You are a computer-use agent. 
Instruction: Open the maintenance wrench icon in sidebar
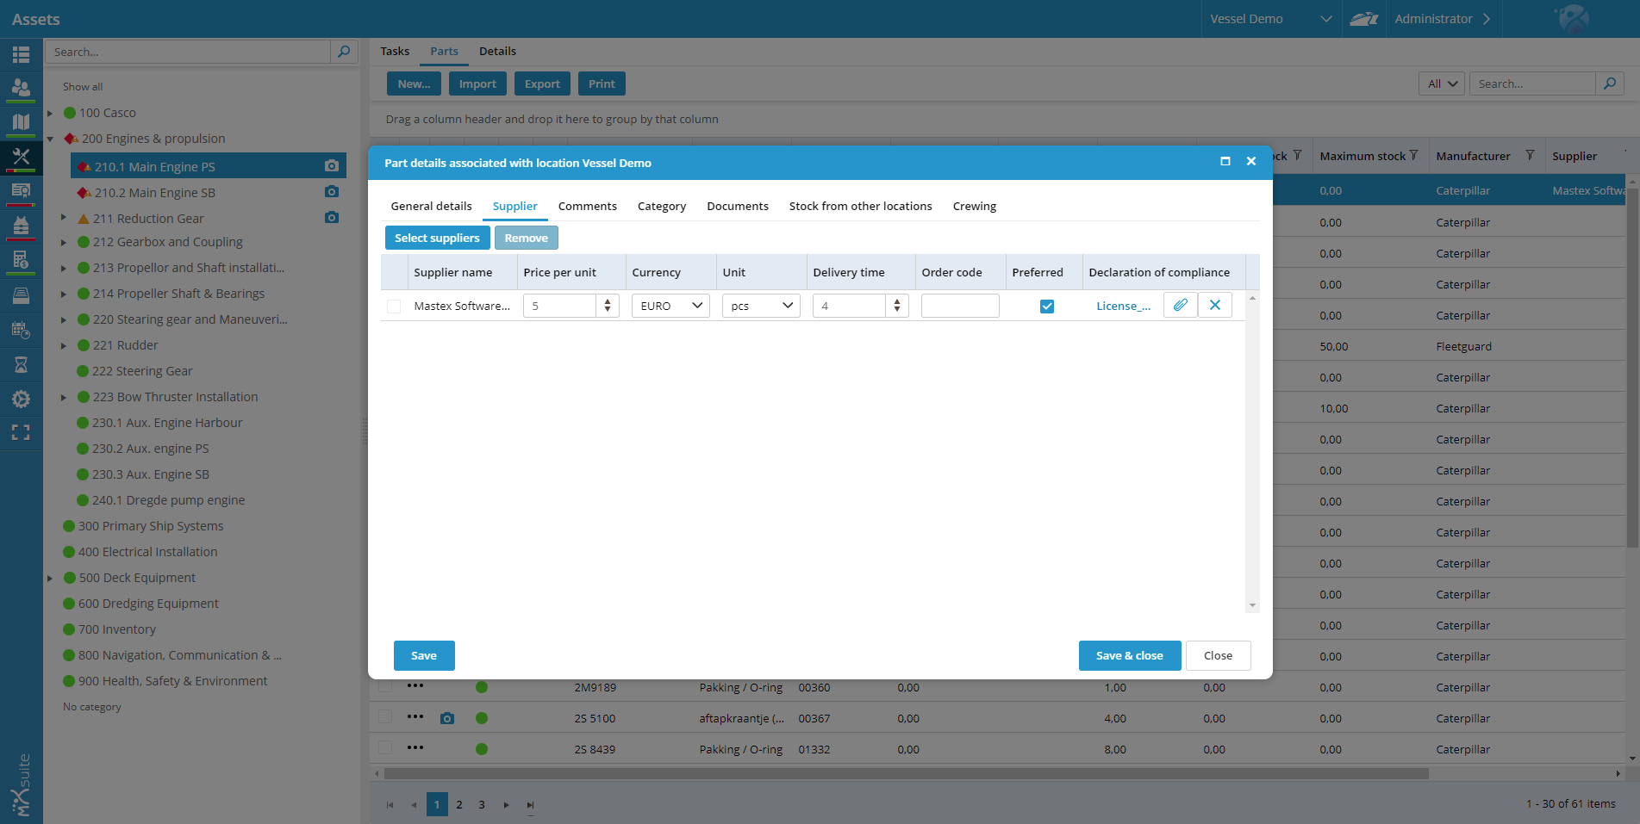tap(21, 157)
